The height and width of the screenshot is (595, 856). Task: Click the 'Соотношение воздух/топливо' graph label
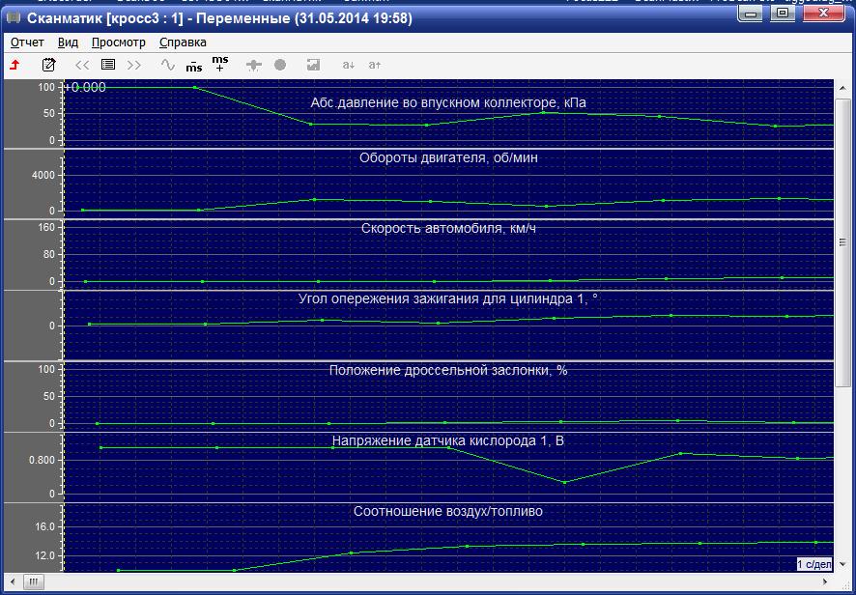click(x=448, y=512)
